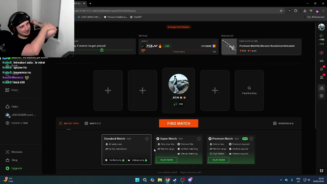Screen dimensions: 327x184
Task: Open the VS icon in right sidebar
Action: pos(321,61)
